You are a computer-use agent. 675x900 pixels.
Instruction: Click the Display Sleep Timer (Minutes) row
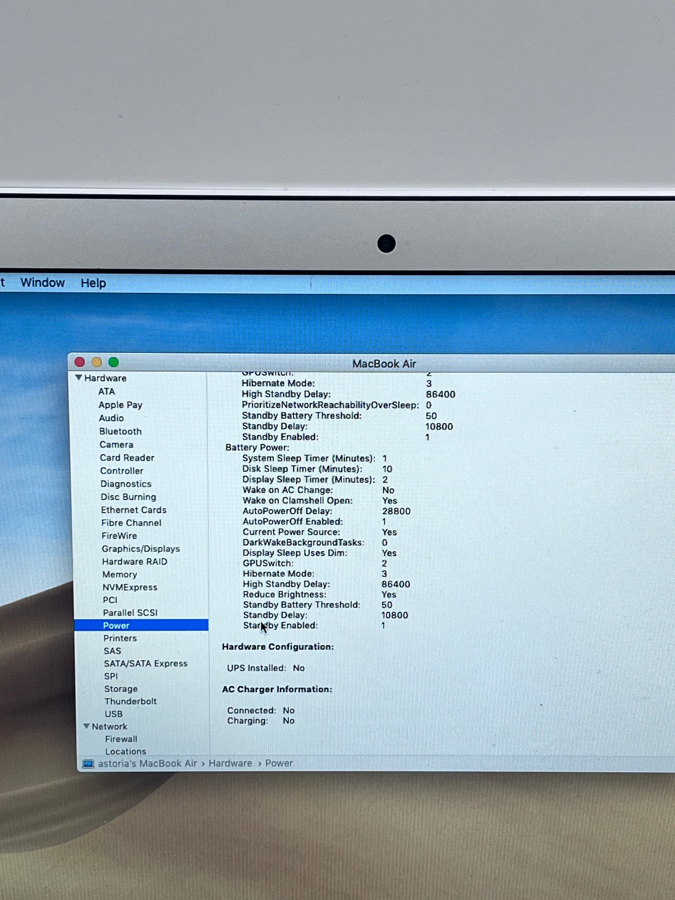point(315,480)
